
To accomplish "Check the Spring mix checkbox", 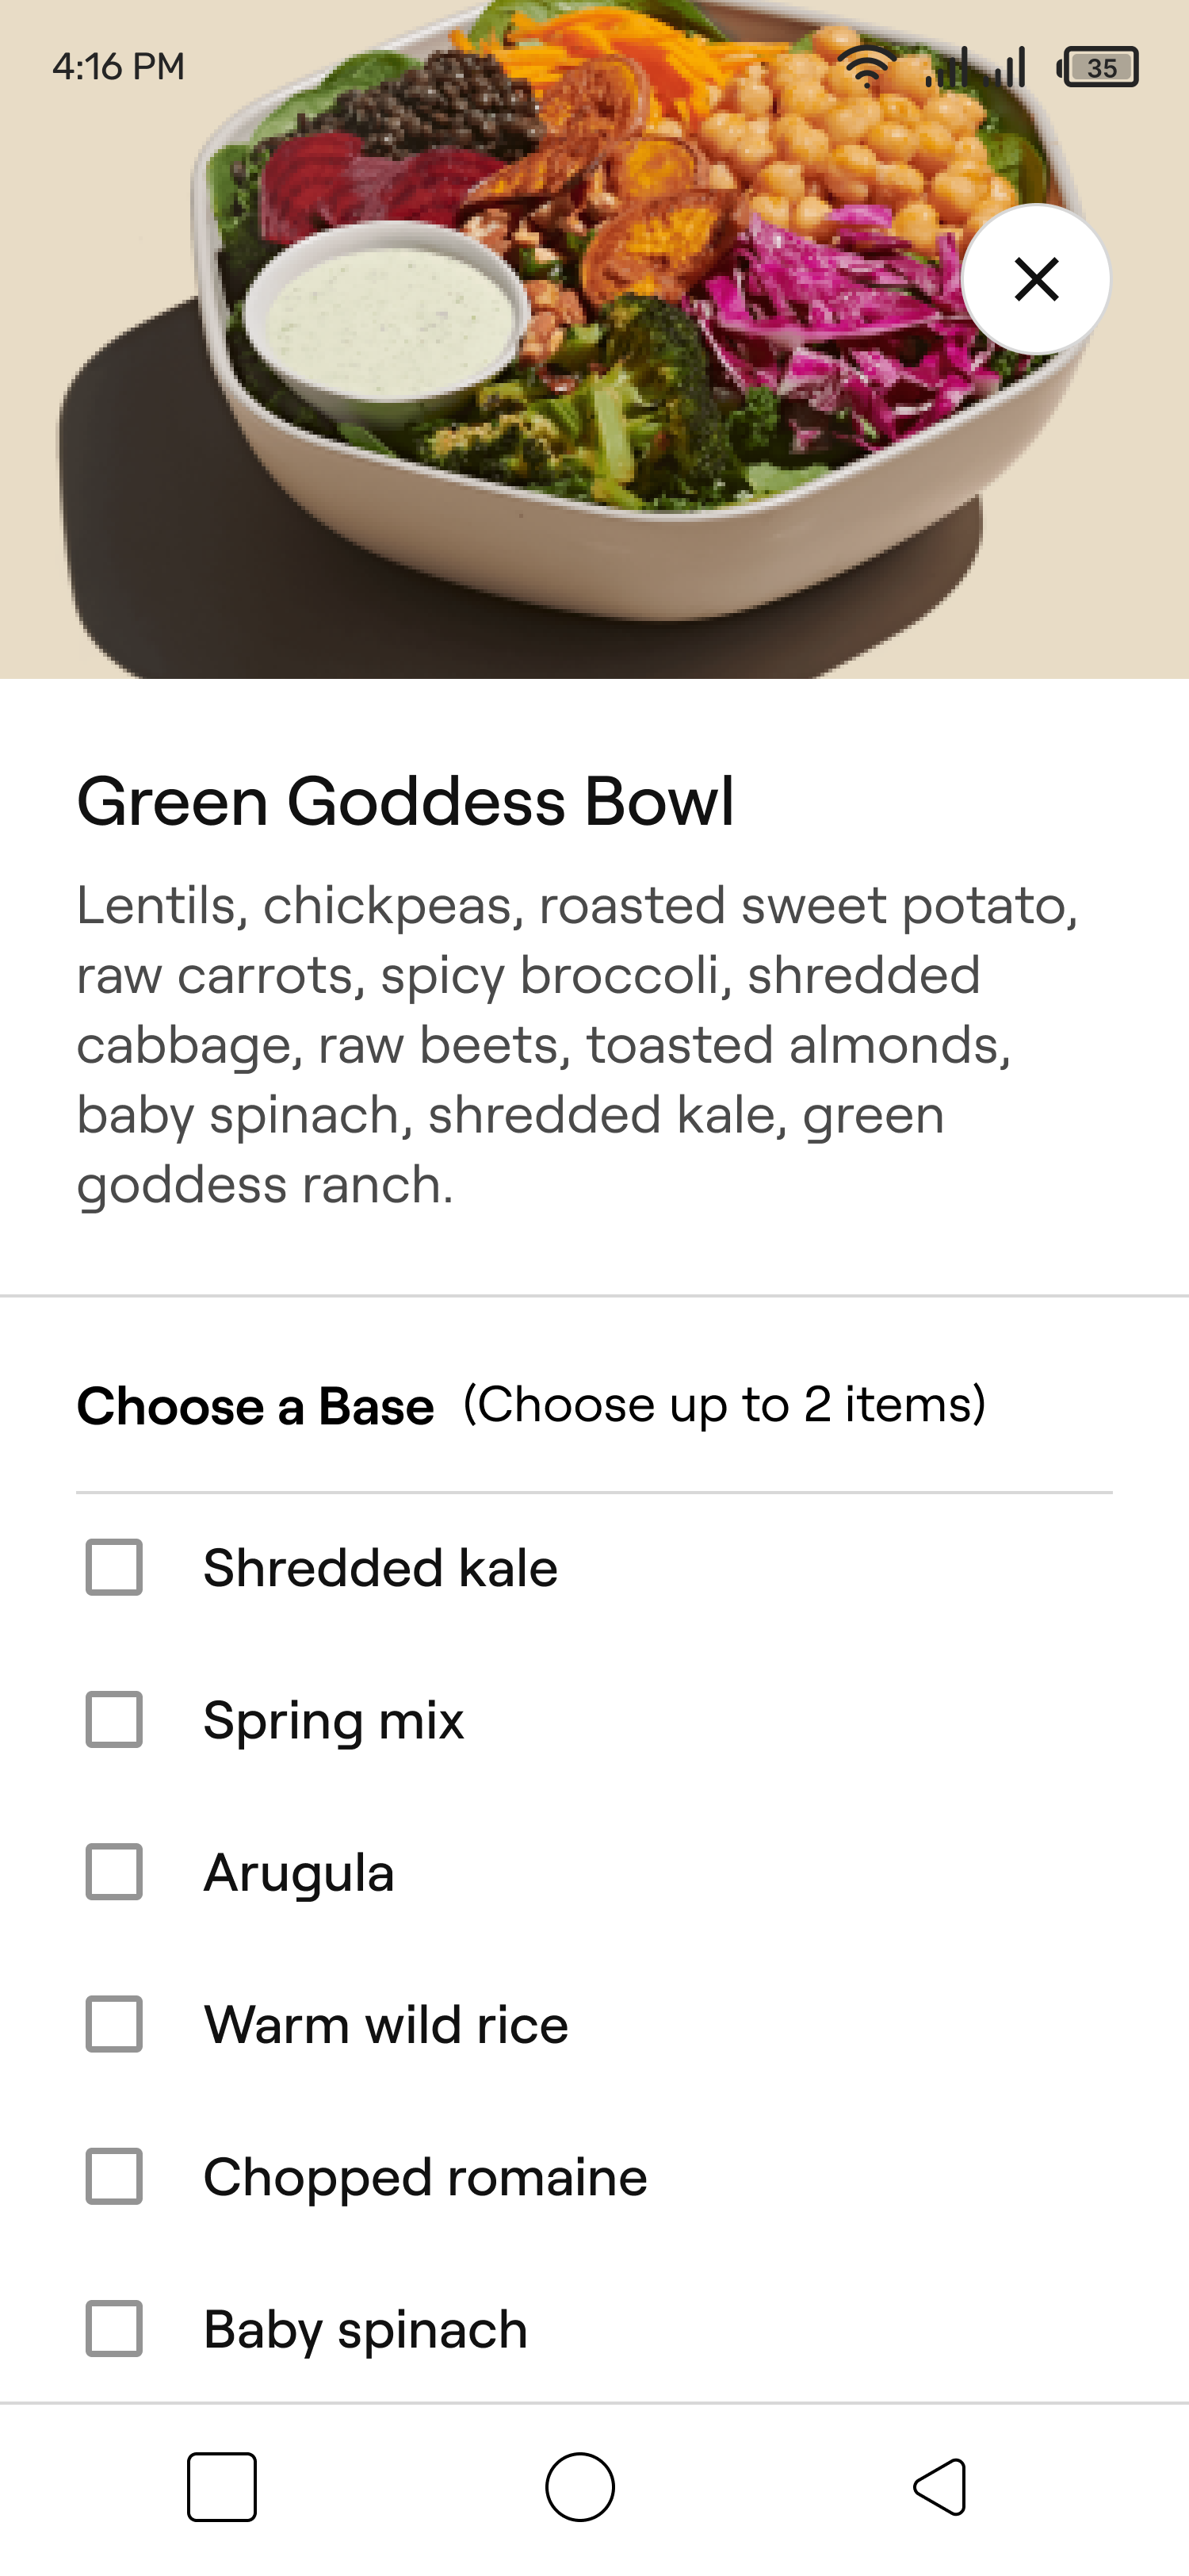I will 114,1719.
